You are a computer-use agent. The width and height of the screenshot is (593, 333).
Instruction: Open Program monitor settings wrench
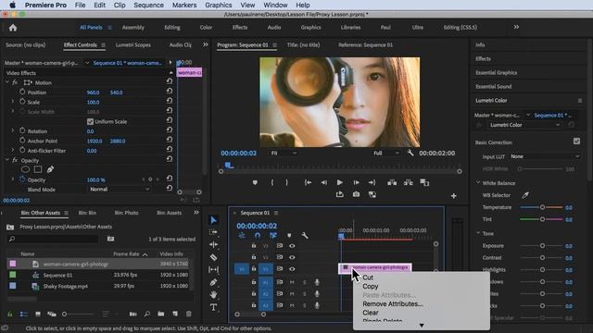pyautogui.click(x=410, y=153)
